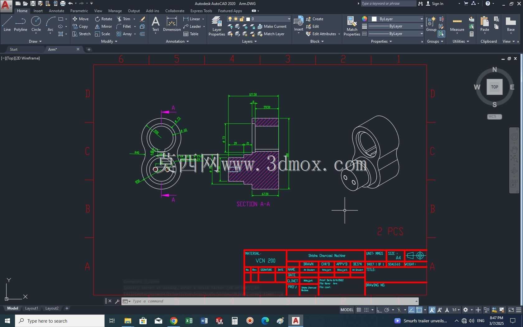Viewport: 523px width, 327px height.
Task: Select the Circle tool
Action: [36, 24]
